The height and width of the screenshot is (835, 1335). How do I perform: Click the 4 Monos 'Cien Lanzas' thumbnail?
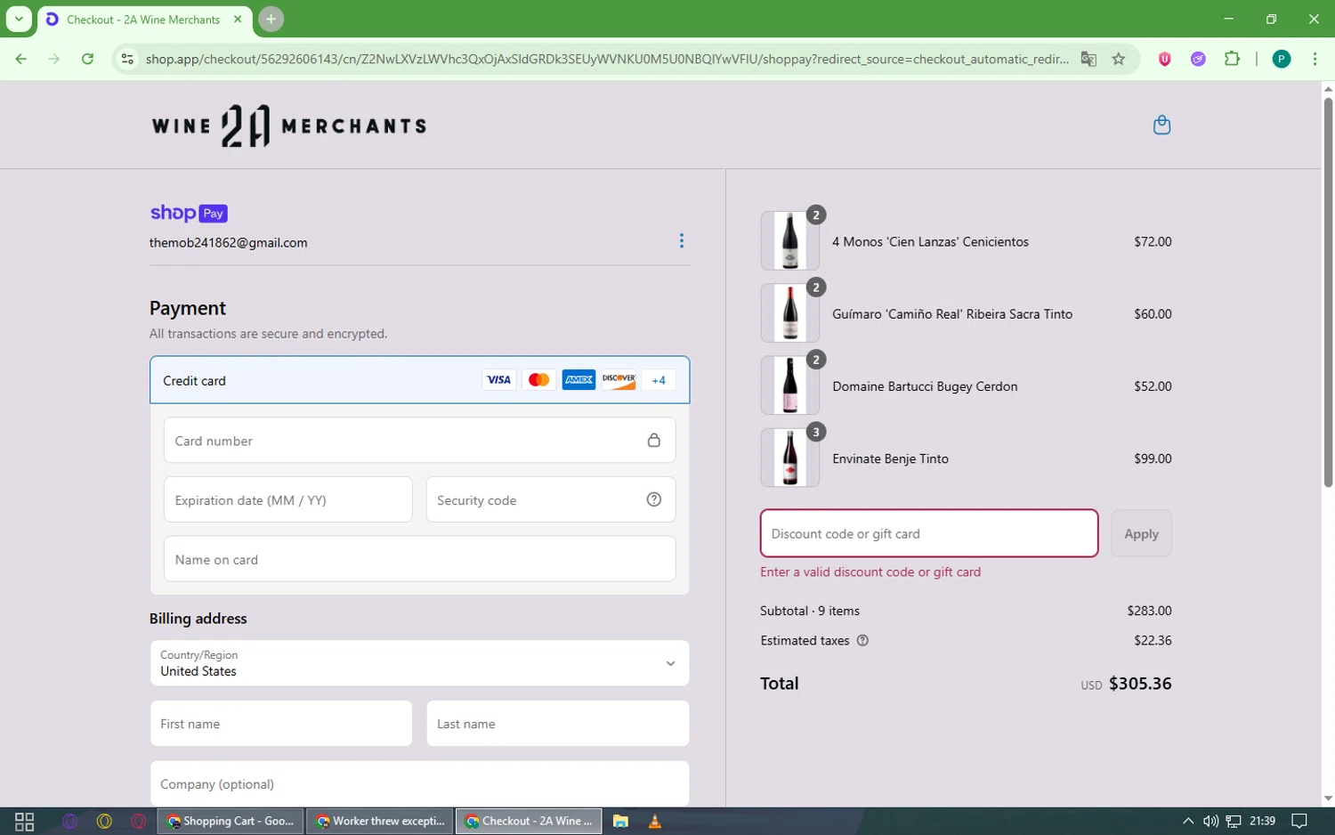(x=790, y=240)
